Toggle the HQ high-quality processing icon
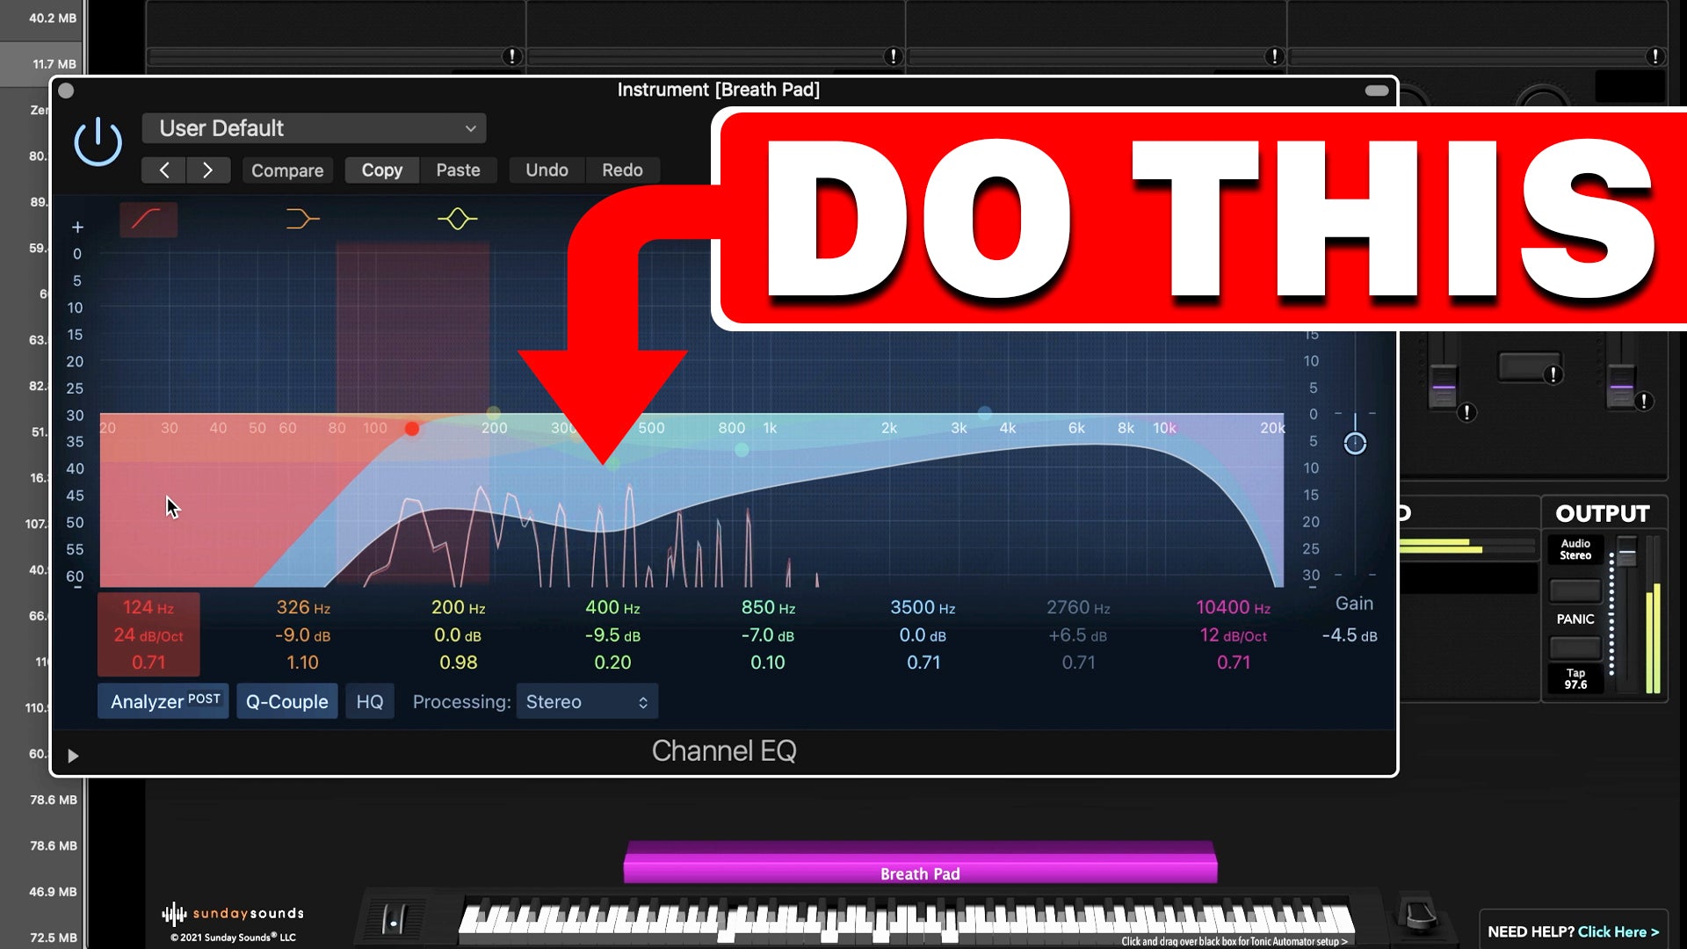The height and width of the screenshot is (949, 1687). tap(370, 701)
